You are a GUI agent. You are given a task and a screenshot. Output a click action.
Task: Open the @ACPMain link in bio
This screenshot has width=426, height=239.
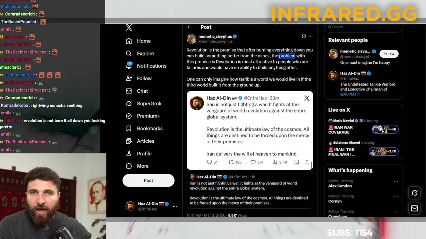click(350, 94)
